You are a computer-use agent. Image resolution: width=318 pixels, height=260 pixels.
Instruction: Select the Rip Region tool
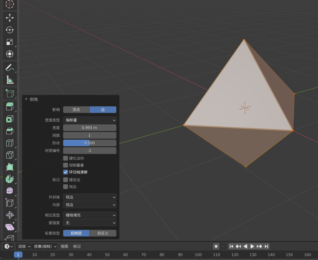coord(9,238)
